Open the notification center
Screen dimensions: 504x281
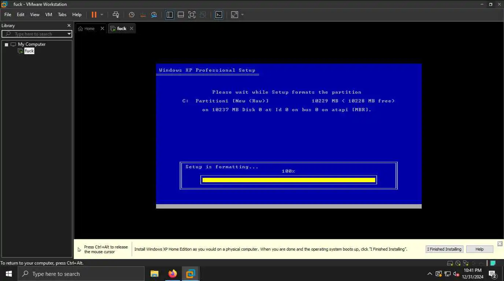pyautogui.click(x=492, y=274)
